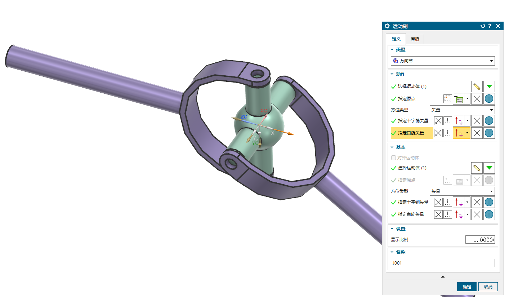The width and height of the screenshot is (509, 297).
Task: Open 方位类型 dropdown in 动作 section
Action: tap(462, 110)
